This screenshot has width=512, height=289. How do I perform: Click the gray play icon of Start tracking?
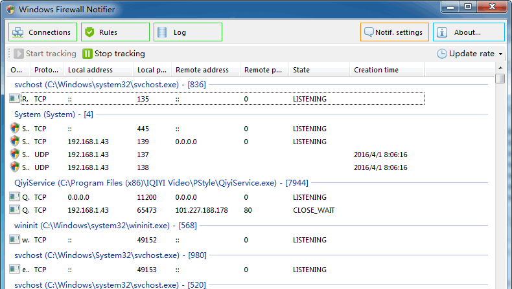pos(19,54)
